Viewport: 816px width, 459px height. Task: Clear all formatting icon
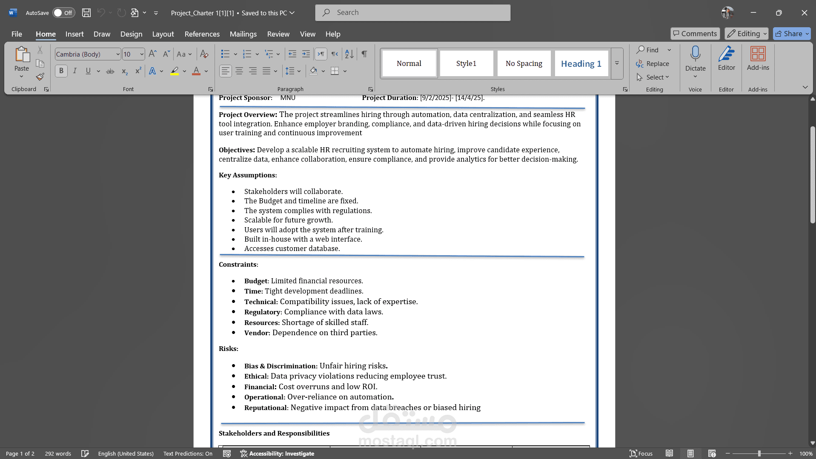coord(204,54)
